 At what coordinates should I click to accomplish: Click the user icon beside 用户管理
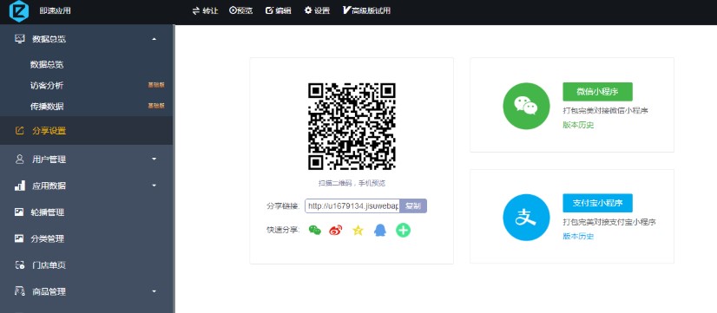(x=19, y=159)
